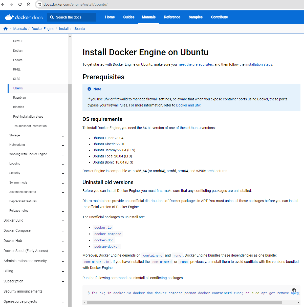Click the code block horizontal scrollbar thumb
304x307 pixels.
(x=184, y=302)
